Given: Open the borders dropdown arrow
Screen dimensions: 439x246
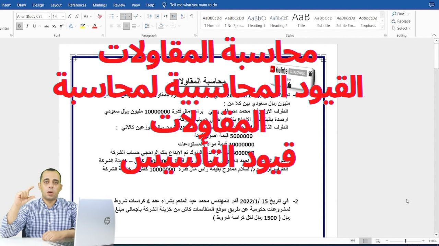Looking at the screenshot, I should click(x=178, y=26).
